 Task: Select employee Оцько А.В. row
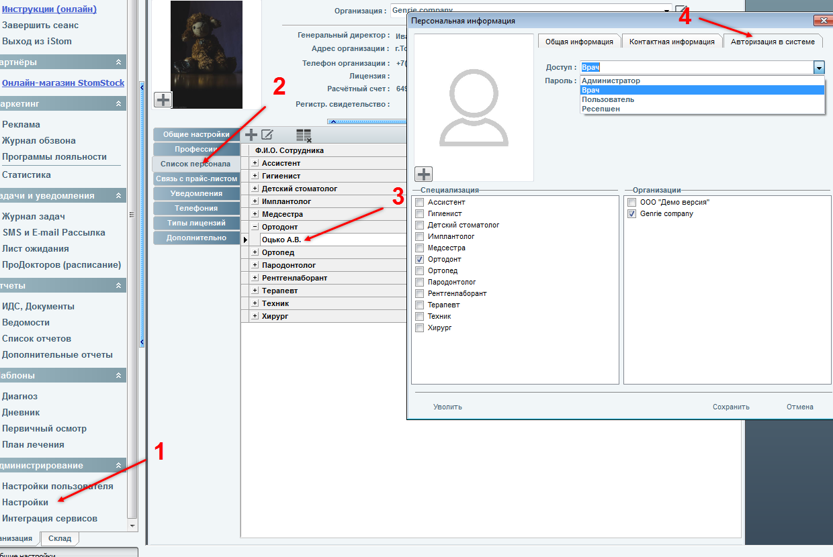[281, 240]
